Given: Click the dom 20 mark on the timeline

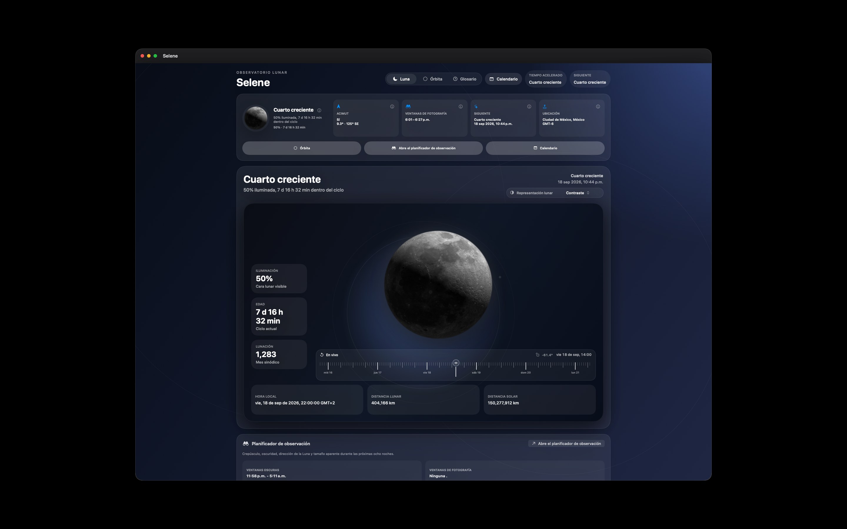Looking at the screenshot, I should tap(525, 373).
